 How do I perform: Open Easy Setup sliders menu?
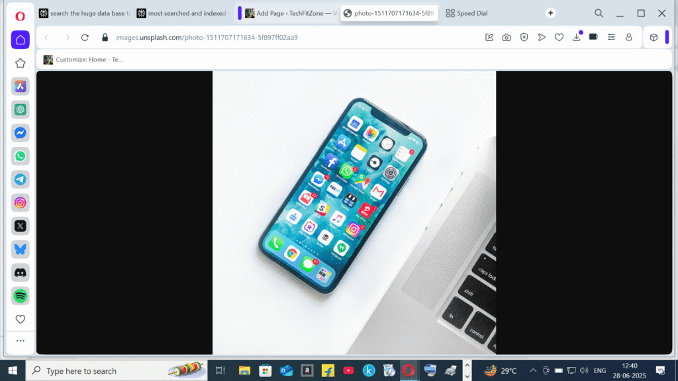pos(611,38)
